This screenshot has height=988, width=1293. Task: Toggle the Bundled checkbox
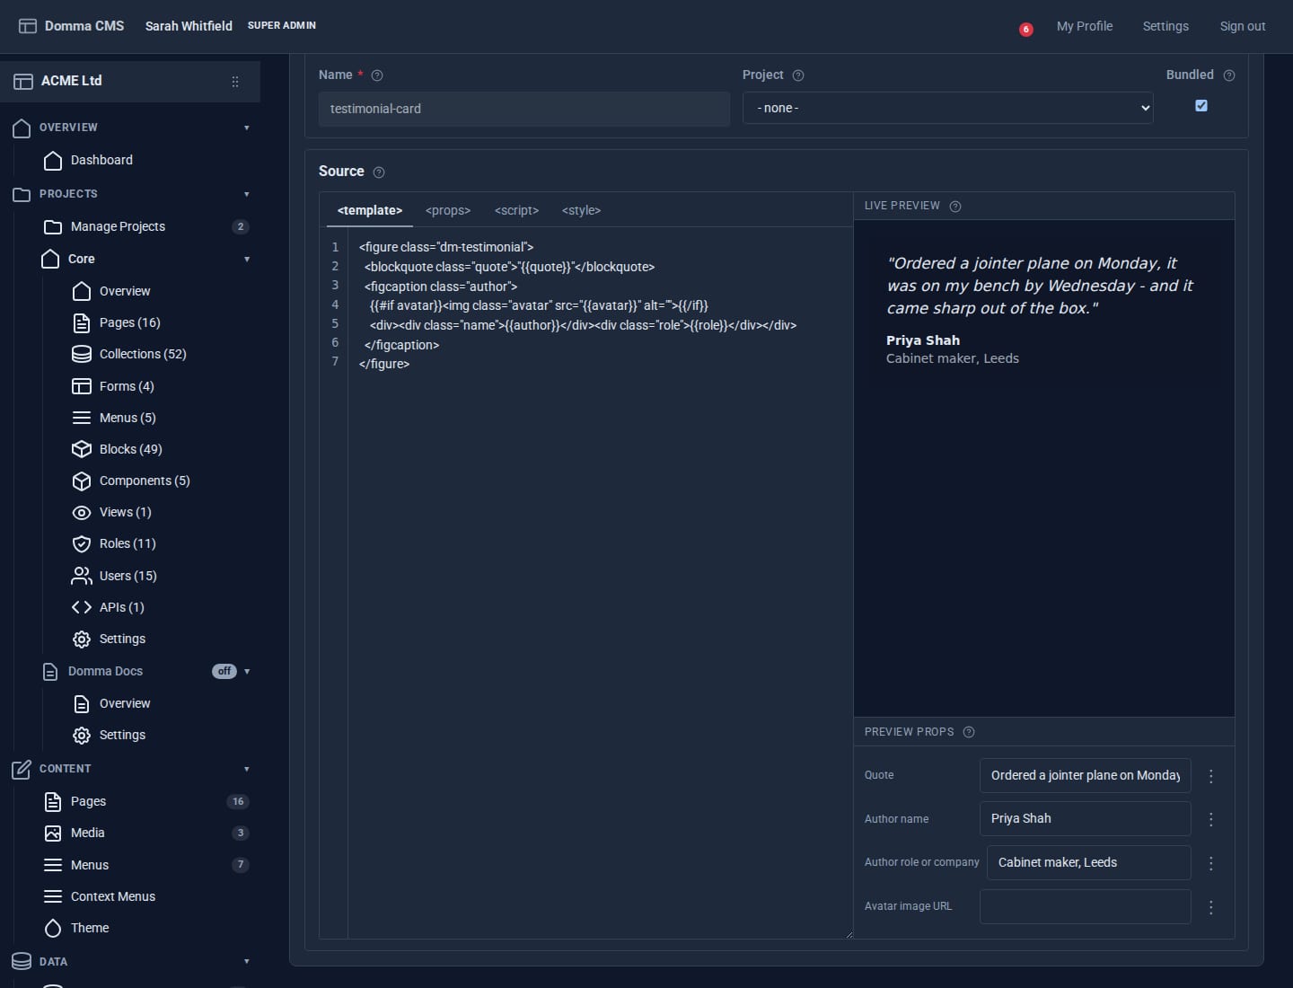click(1201, 106)
